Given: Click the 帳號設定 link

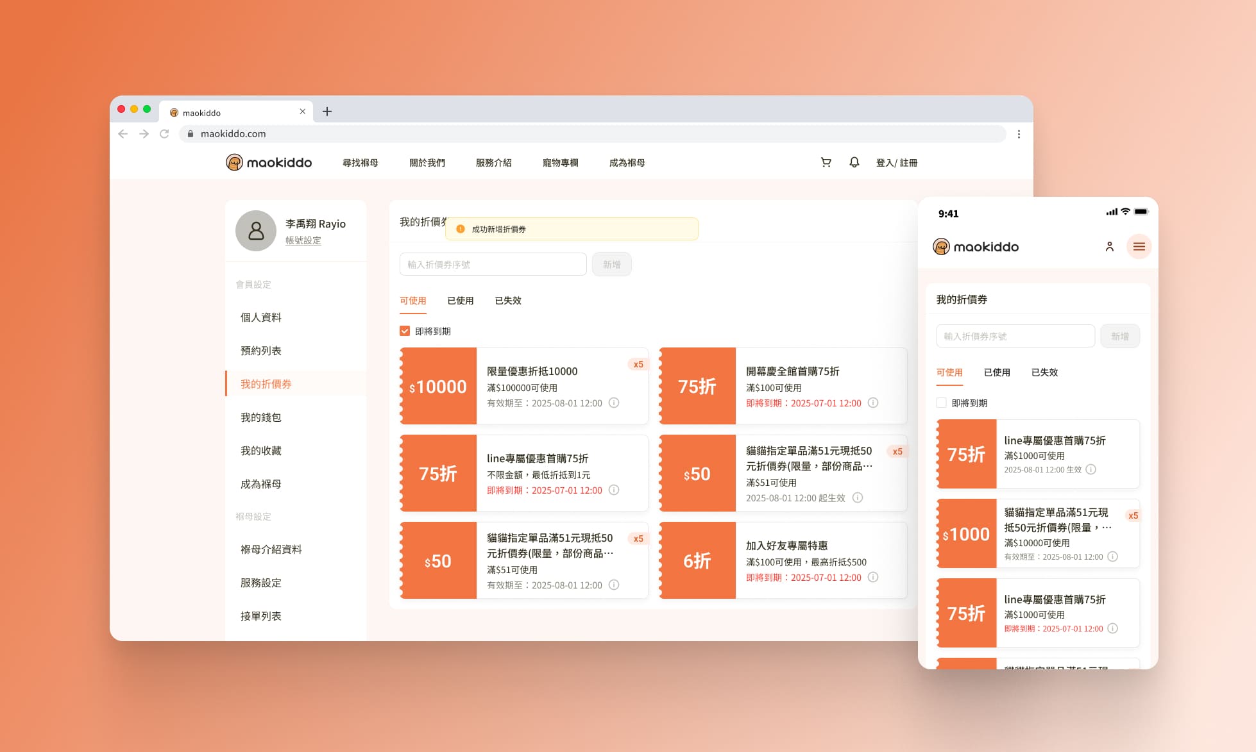Looking at the screenshot, I should 303,240.
